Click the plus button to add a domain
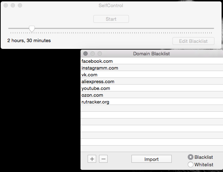 [92, 159]
